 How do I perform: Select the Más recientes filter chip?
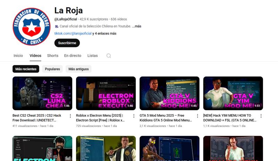point(26,69)
